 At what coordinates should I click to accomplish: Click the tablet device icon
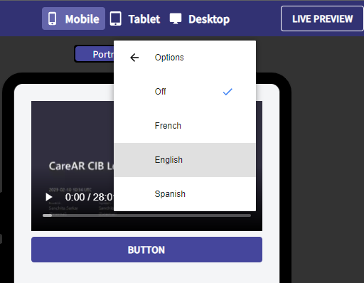click(x=116, y=18)
